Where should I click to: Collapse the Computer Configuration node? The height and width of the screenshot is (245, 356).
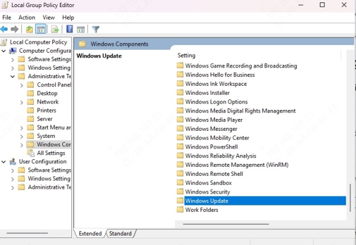click(4, 51)
